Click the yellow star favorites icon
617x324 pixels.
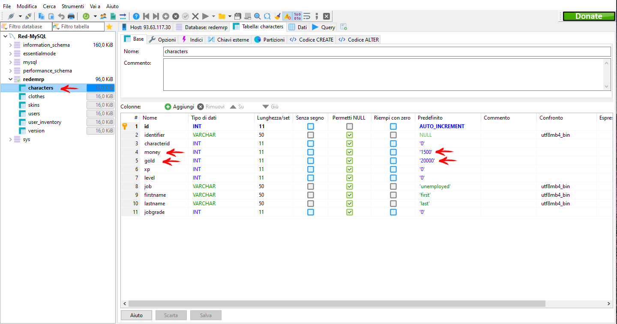(x=109, y=27)
